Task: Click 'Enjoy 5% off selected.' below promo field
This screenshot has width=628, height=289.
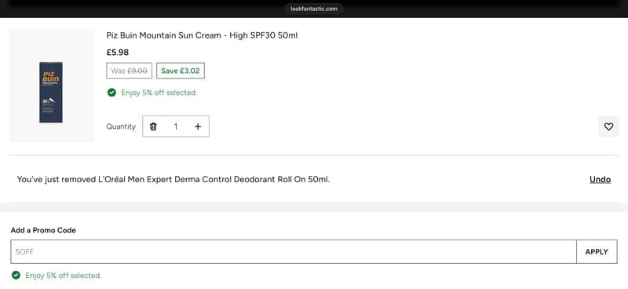Action: point(64,276)
